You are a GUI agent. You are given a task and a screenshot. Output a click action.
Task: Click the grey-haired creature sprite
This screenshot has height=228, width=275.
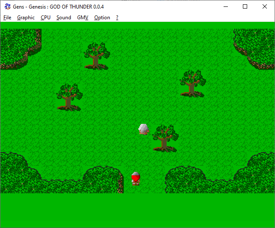pyautogui.click(x=143, y=129)
